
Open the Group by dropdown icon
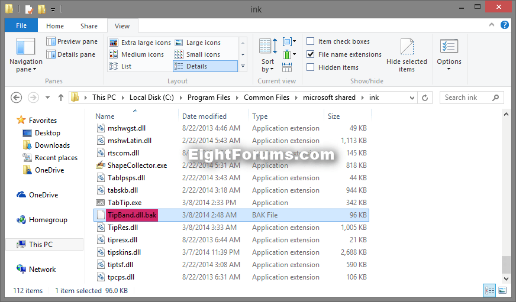pos(289,42)
